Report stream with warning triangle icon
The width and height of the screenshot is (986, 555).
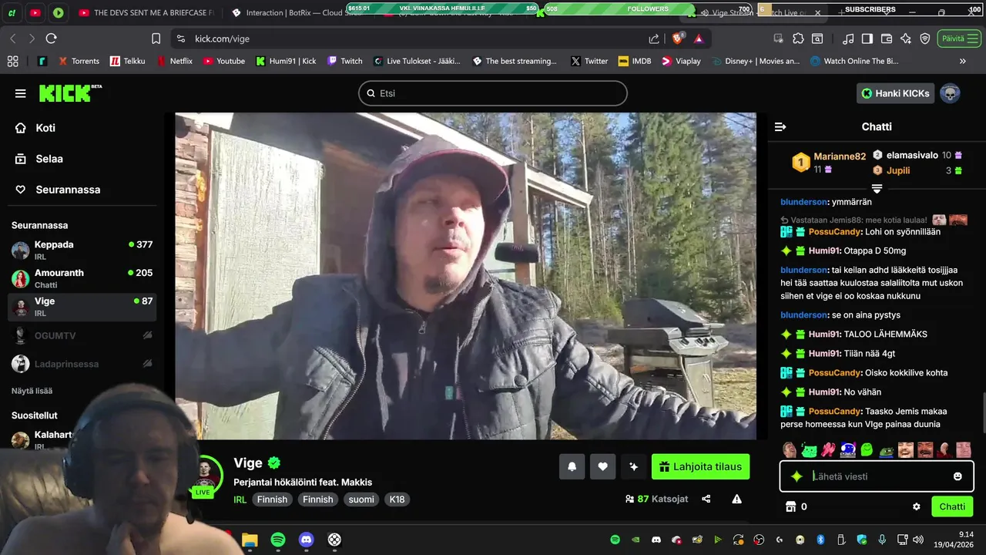[x=736, y=499]
